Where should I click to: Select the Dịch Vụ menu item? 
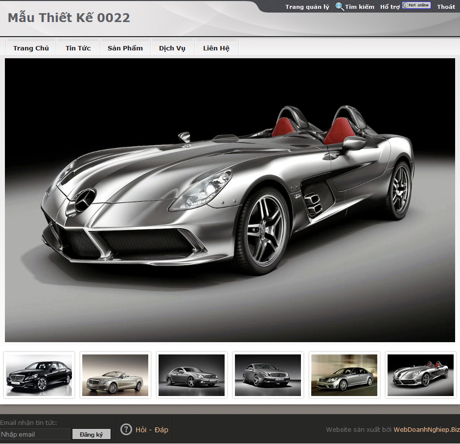(172, 48)
